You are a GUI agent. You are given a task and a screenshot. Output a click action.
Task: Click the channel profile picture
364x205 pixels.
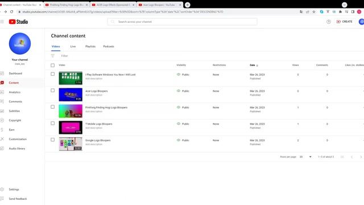(20, 43)
